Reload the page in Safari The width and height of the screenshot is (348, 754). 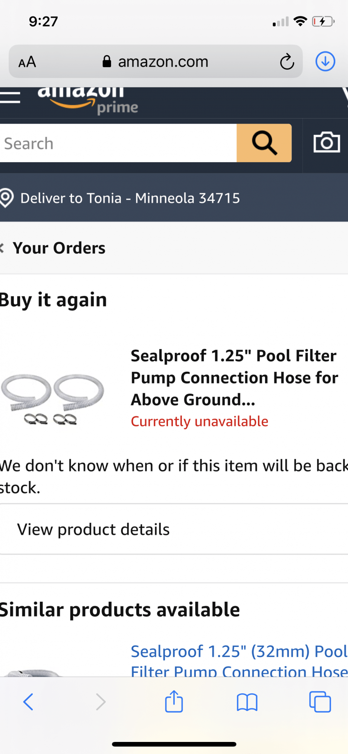287,61
